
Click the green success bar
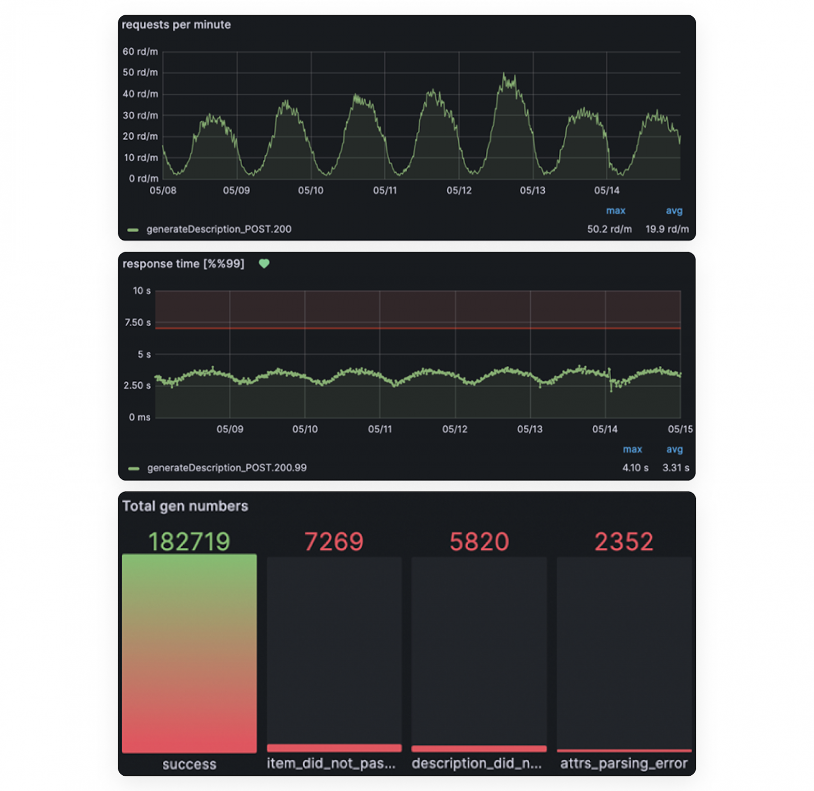tap(189, 653)
